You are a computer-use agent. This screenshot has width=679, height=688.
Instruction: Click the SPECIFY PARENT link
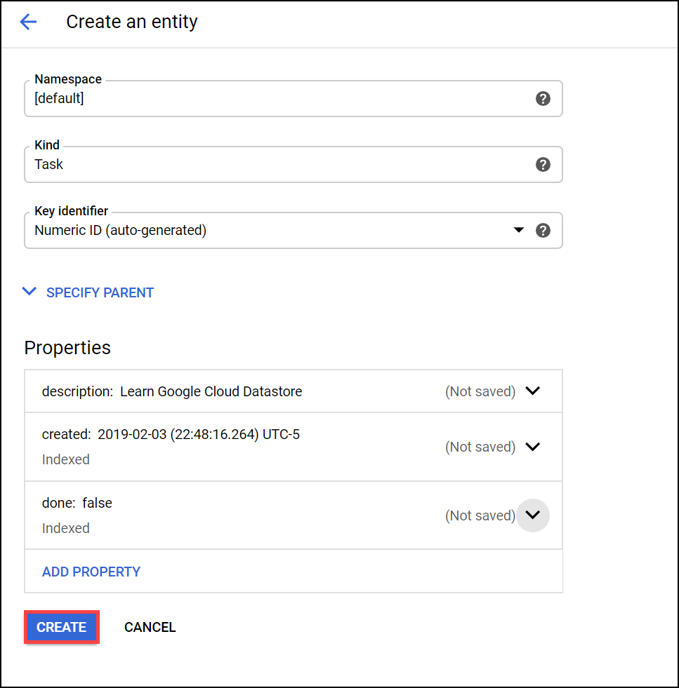[x=100, y=292]
